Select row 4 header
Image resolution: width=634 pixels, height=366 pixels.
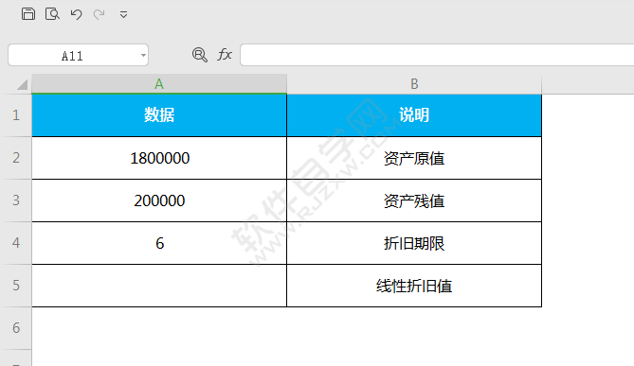pos(16,243)
